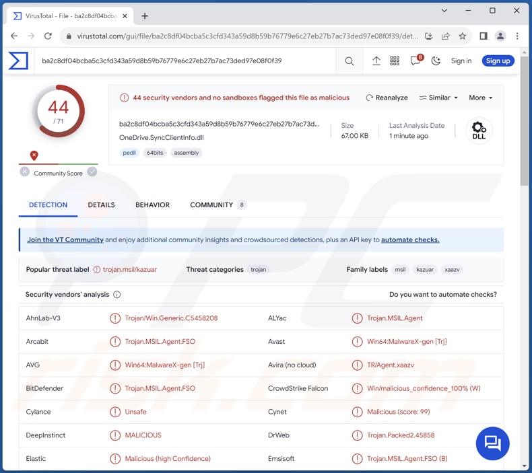Click the Cylance Unsafe result

[136, 412]
